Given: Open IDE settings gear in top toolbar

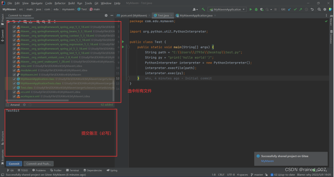Looking at the screenshot, I should click(x=325, y=9).
